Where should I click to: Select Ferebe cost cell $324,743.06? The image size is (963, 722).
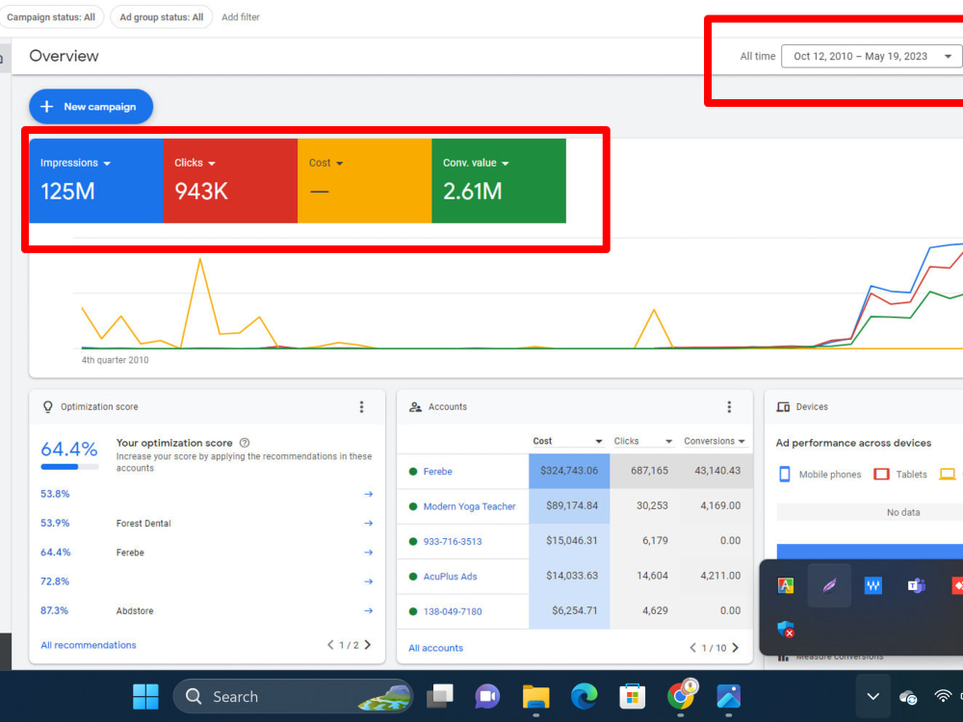569,471
